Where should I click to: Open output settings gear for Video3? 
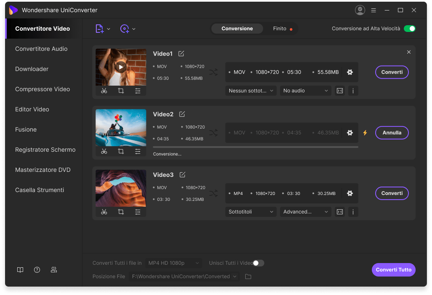pyautogui.click(x=350, y=193)
